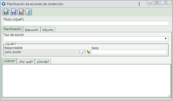Select the ¿Dónde? tab
173x101 pixels.
[x=43, y=62]
